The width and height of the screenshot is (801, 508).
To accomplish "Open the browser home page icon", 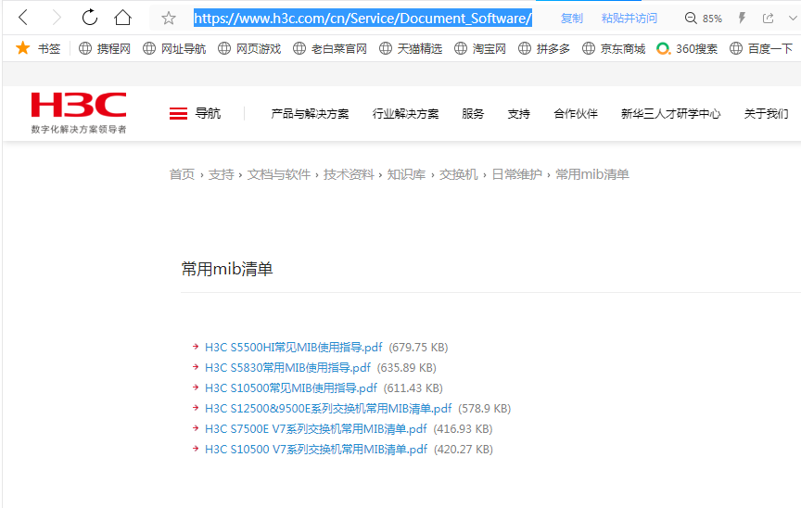I will (x=122, y=18).
